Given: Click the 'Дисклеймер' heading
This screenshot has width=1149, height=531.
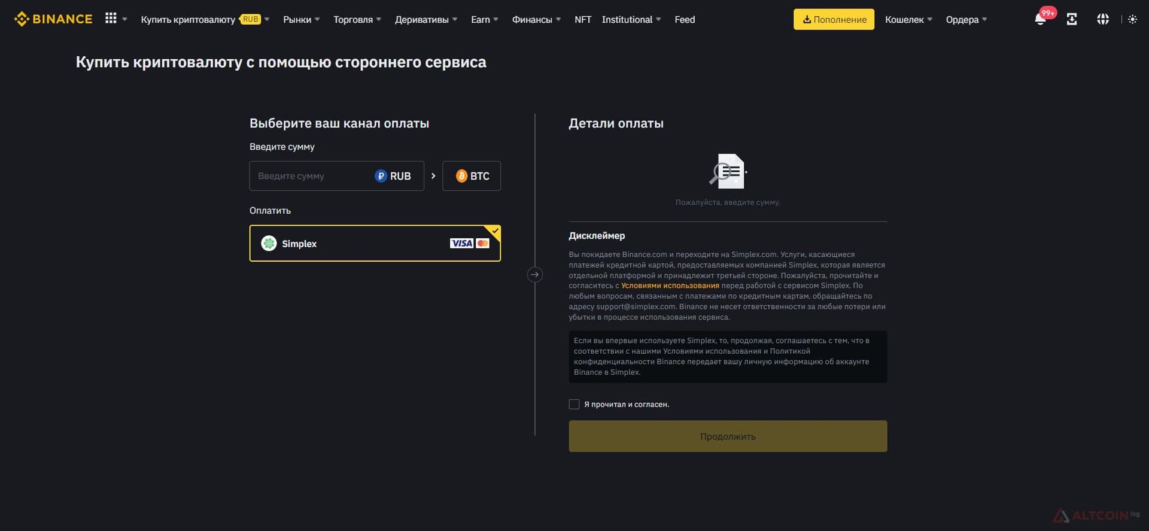Looking at the screenshot, I should point(597,236).
